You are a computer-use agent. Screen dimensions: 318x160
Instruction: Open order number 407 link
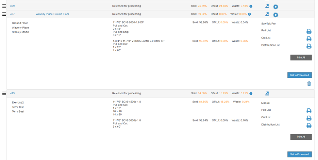12,14
